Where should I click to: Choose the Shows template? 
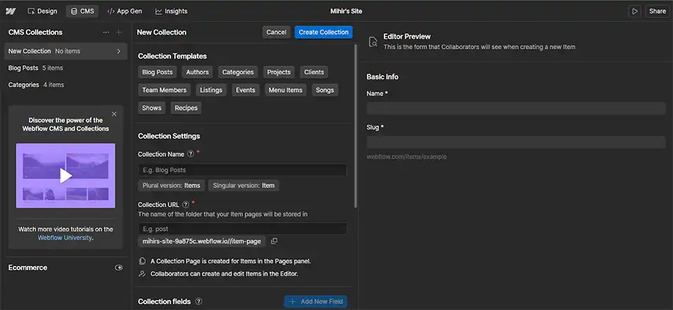click(152, 108)
